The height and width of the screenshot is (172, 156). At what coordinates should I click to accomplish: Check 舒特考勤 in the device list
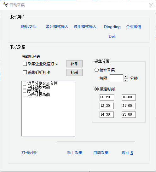pyautogui.click(x=24, y=91)
